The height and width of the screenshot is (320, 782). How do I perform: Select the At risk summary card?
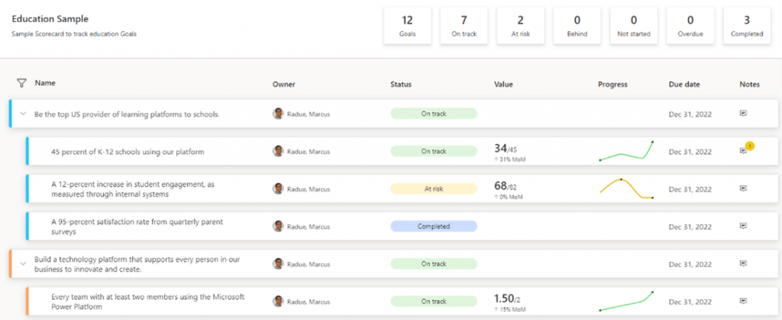(521, 26)
